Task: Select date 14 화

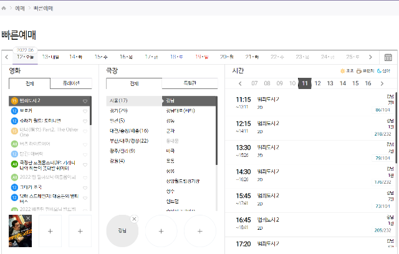Action: 75,57
